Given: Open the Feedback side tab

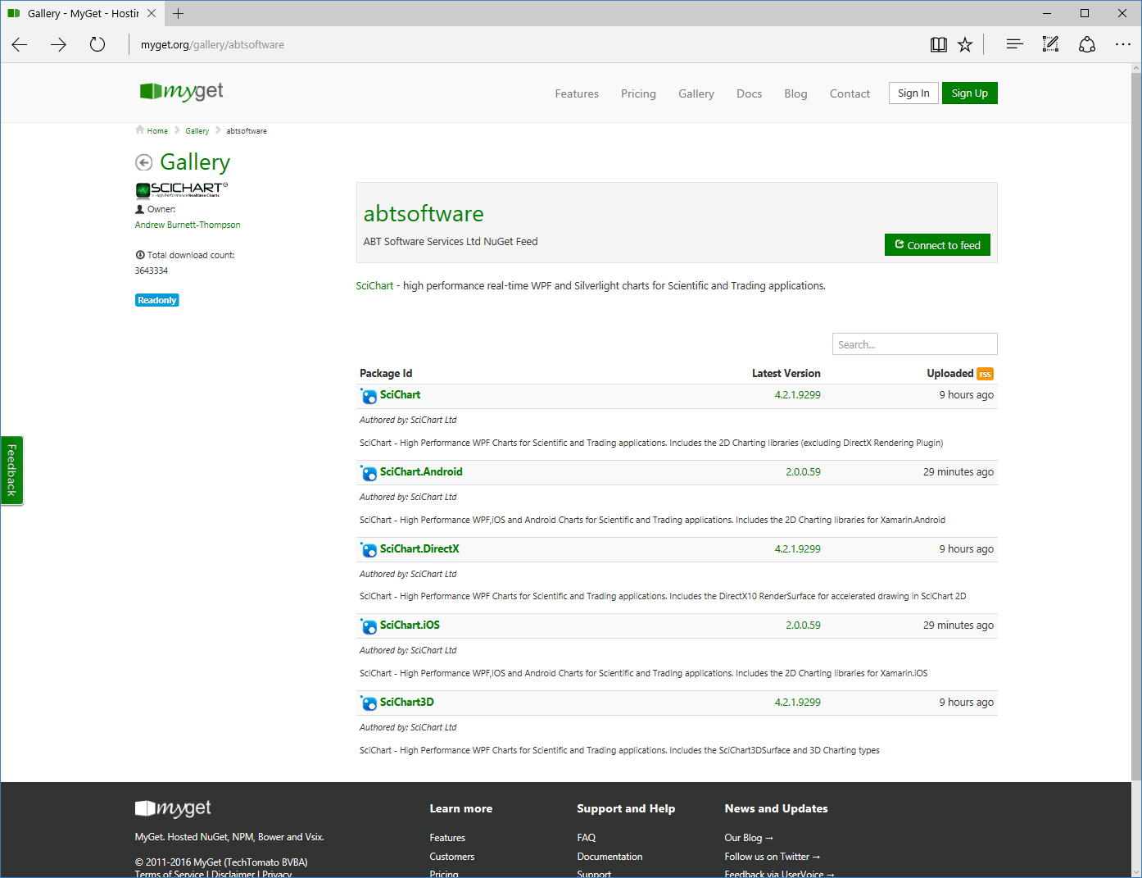Looking at the screenshot, I should click(x=11, y=471).
